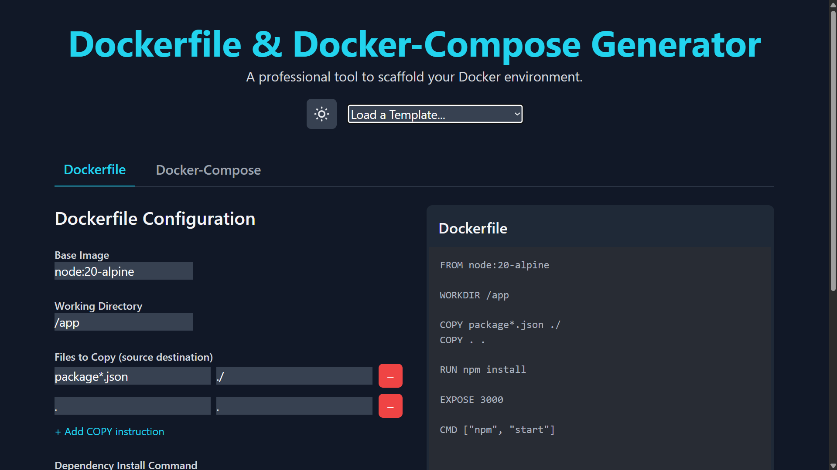Edit the second row source field
The width and height of the screenshot is (837, 470).
click(133, 406)
